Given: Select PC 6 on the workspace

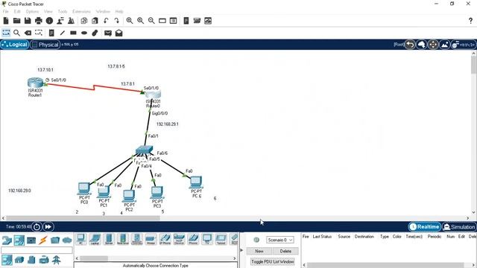Looking at the screenshot, I should (196, 182).
